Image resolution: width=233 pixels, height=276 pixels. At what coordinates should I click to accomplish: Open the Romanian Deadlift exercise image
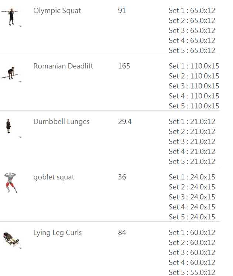[x=11, y=74]
